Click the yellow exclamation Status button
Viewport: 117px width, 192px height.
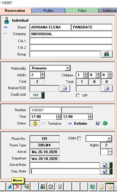coord(35,123)
